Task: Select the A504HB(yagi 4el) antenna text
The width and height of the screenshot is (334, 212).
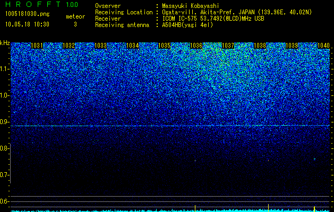Action: point(187,25)
